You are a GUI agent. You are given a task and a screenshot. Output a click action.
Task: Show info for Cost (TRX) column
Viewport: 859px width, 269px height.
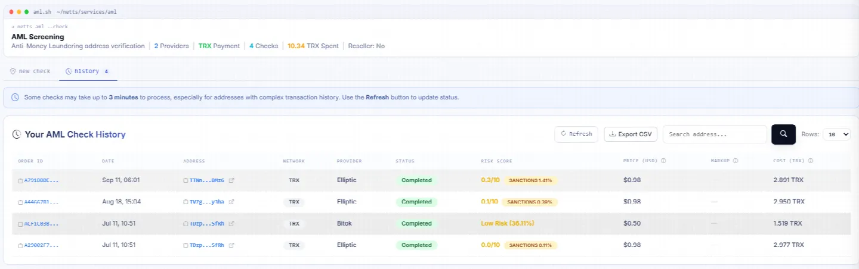(811, 161)
